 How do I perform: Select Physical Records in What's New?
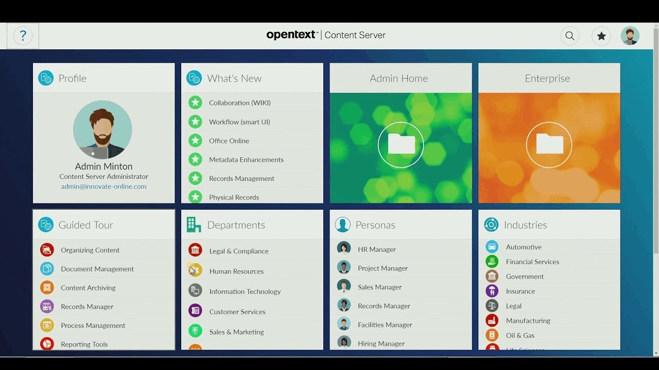click(234, 197)
